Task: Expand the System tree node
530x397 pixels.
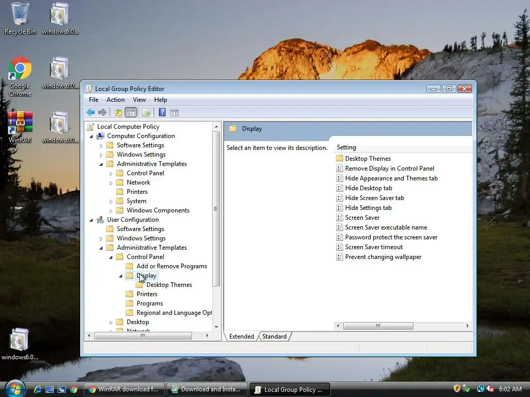Action: [x=111, y=202]
